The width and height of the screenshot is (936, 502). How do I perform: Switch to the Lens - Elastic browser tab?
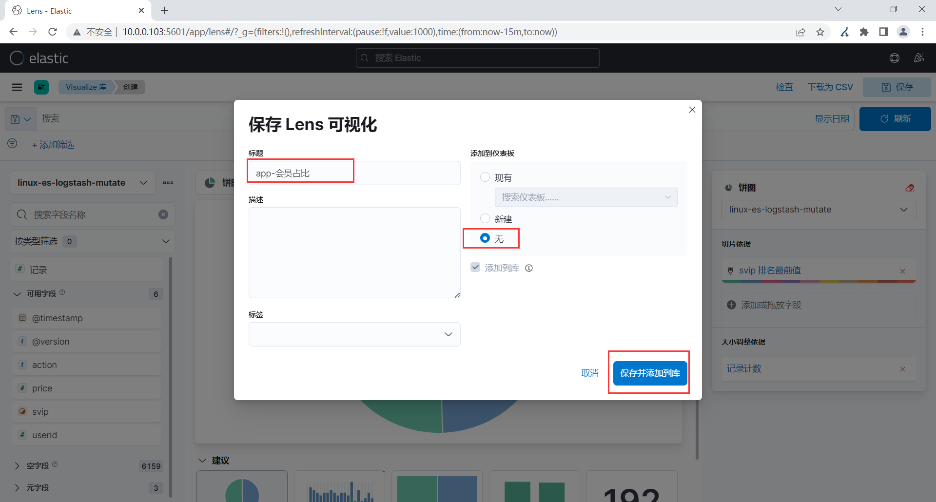click(78, 10)
